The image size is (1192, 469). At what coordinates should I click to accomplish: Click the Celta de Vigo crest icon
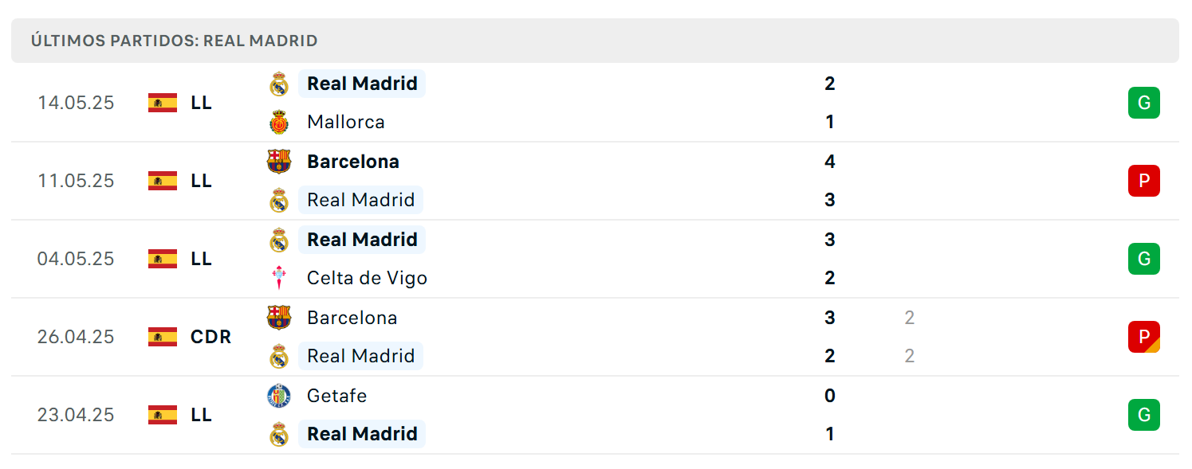(x=278, y=278)
